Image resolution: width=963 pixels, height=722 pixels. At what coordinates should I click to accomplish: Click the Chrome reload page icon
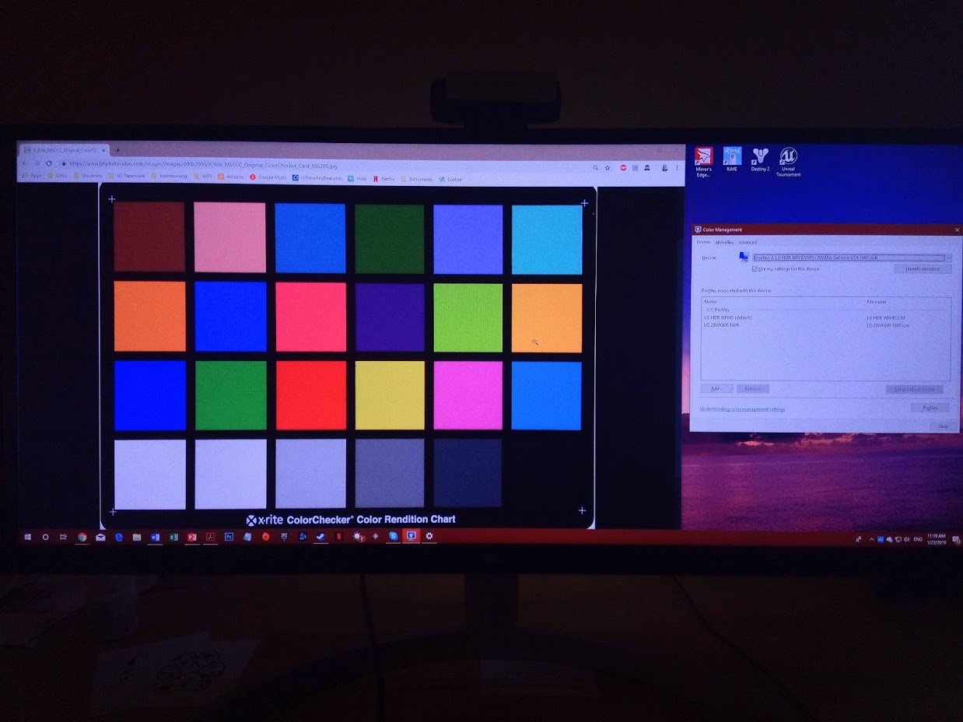(49, 164)
